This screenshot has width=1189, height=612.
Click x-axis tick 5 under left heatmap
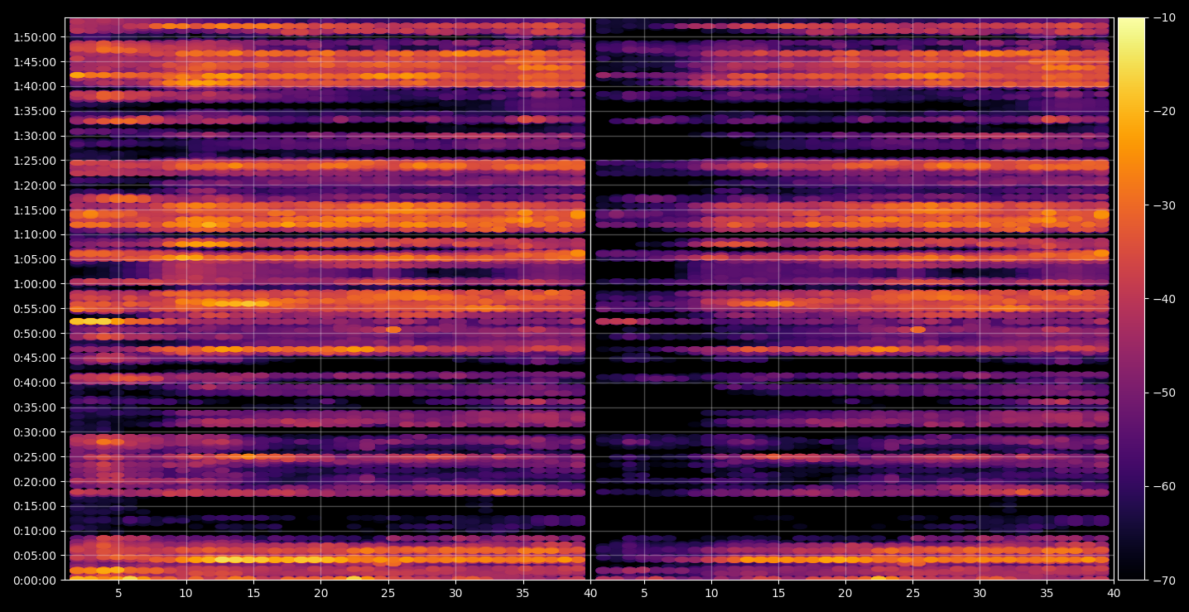click(118, 594)
